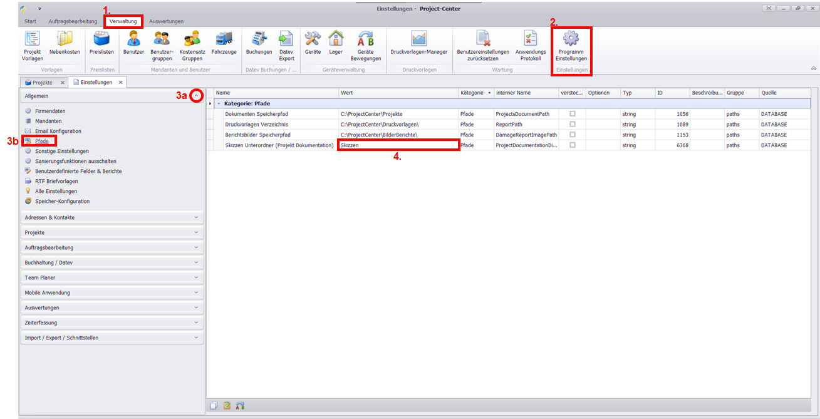Expand the Buchhaltung / Datev section

coord(112,263)
